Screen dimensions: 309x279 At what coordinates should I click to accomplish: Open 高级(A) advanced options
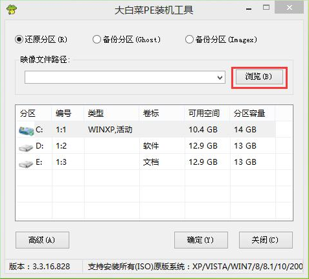pos(42,240)
